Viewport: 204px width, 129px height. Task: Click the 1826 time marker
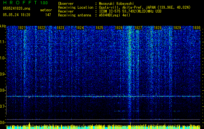pyautogui.click(x=119, y=28)
